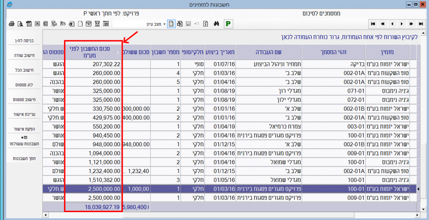The width and height of the screenshot is (429, 220).
Task: Go to the next record
Action: coord(402,24)
